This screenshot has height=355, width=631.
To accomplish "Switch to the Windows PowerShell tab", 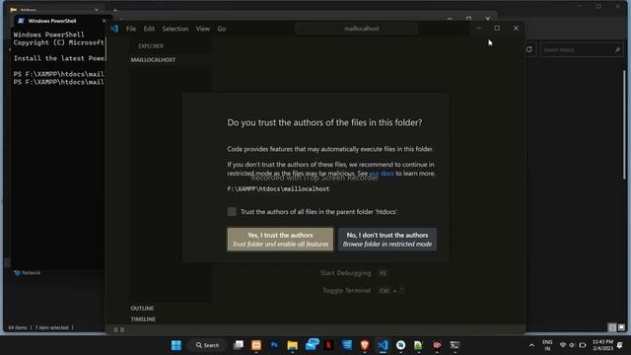I will click(52, 21).
